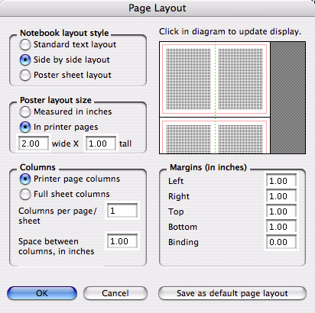Viewport: 315px width, 313px height.
Task: Click the Top margin field
Action: point(281,211)
